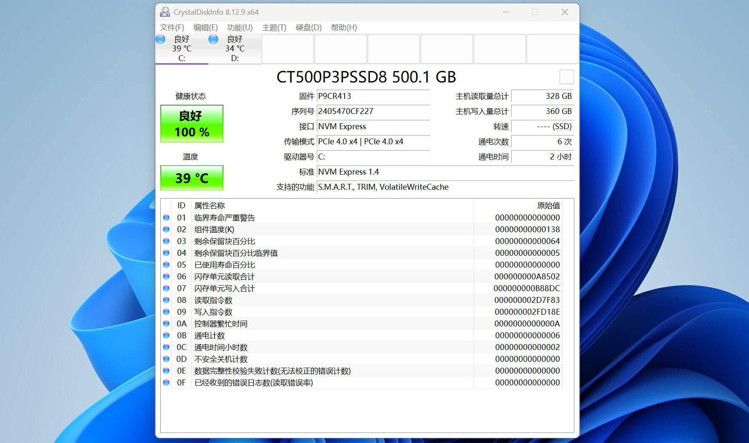Click the raw value 000000000B88DC

click(527, 288)
